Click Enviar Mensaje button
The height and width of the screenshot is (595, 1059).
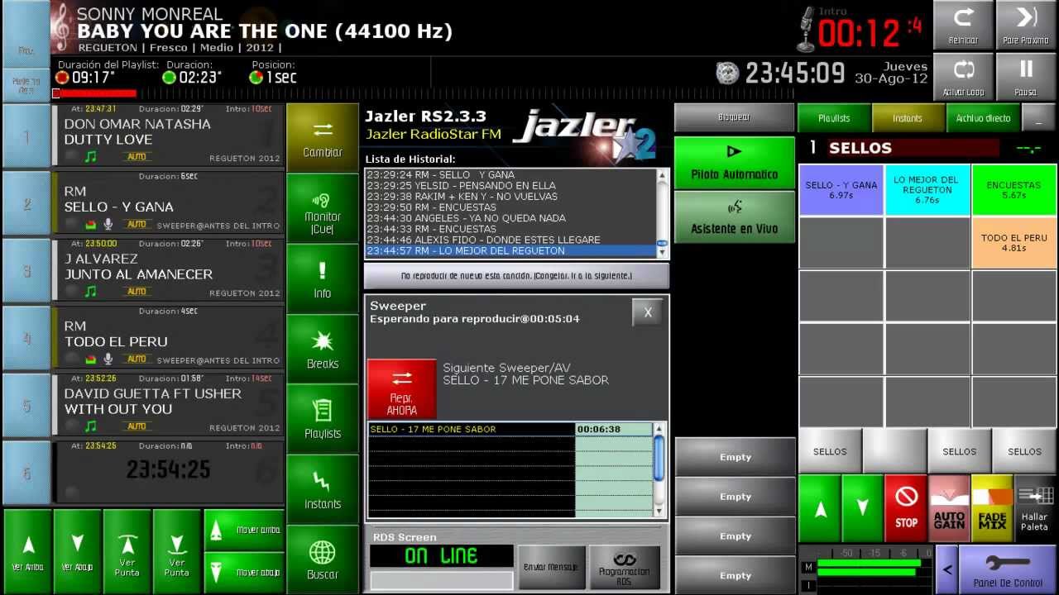tap(551, 567)
